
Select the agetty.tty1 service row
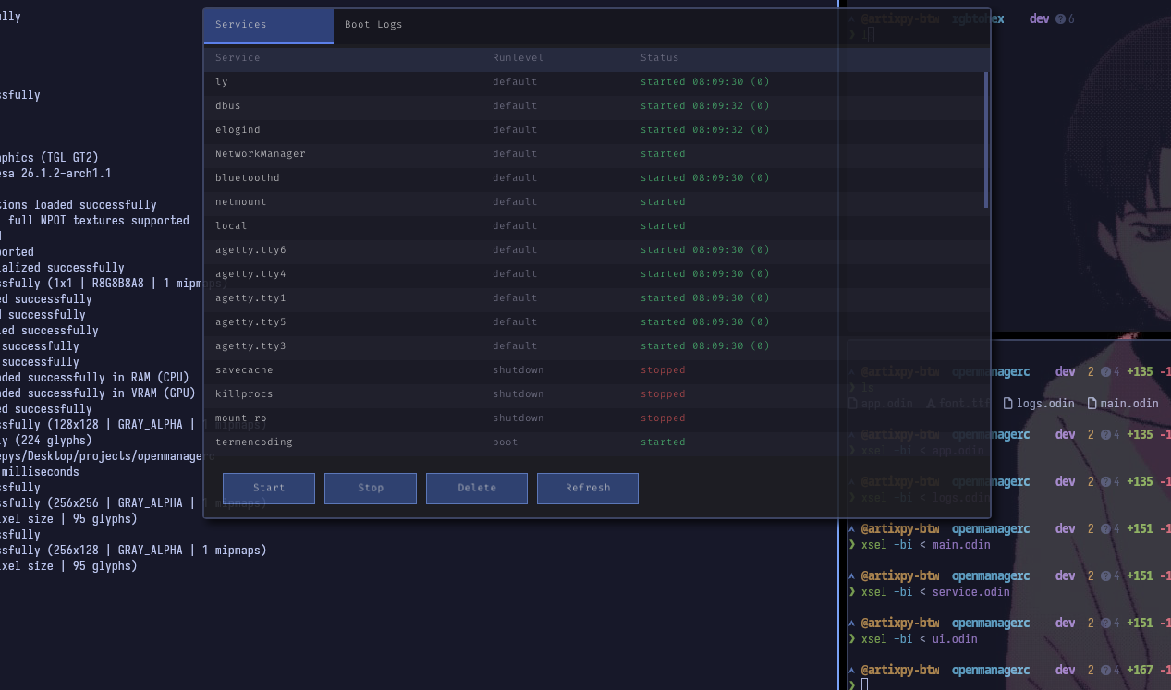coord(593,298)
